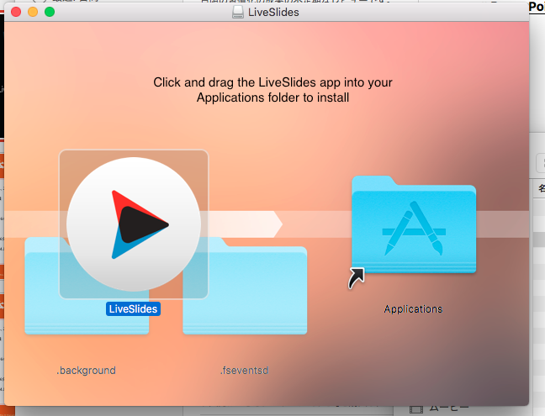Image resolution: width=545 pixels, height=416 pixels.
Task: Click the Applications text label
Action: coord(413,308)
